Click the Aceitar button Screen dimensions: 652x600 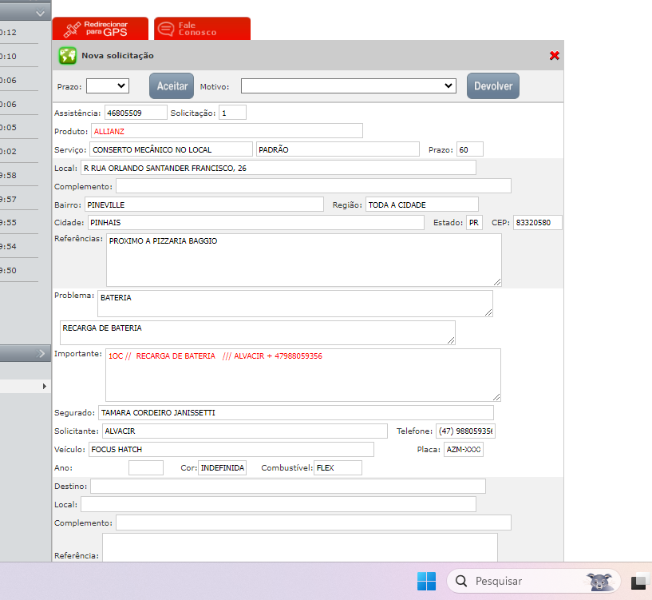coord(172,85)
